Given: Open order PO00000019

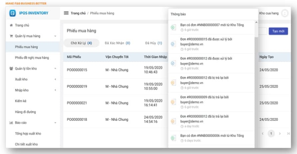Looking at the screenshot, I should (77, 86).
